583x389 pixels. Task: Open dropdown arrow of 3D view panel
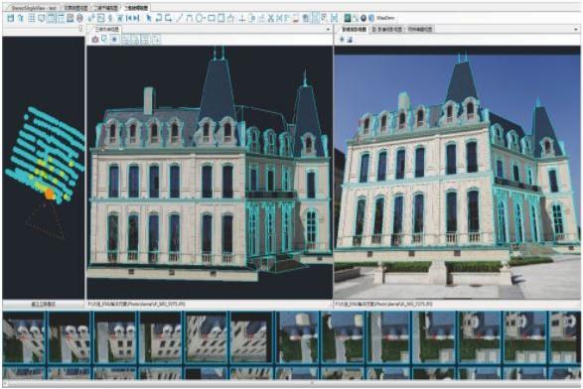point(328,29)
